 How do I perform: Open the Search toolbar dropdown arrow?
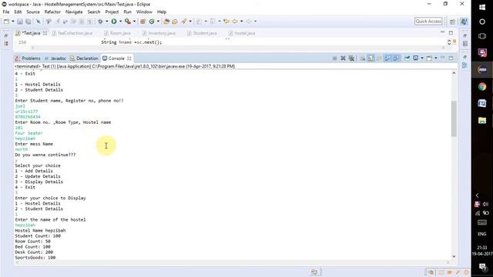click(x=190, y=22)
